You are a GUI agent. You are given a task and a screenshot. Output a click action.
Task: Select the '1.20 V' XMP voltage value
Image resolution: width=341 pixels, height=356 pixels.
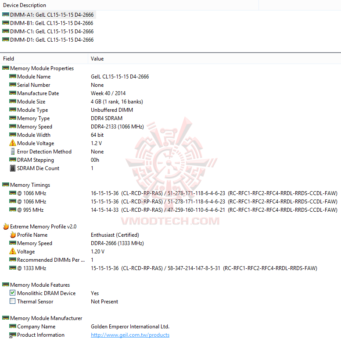tap(98, 252)
